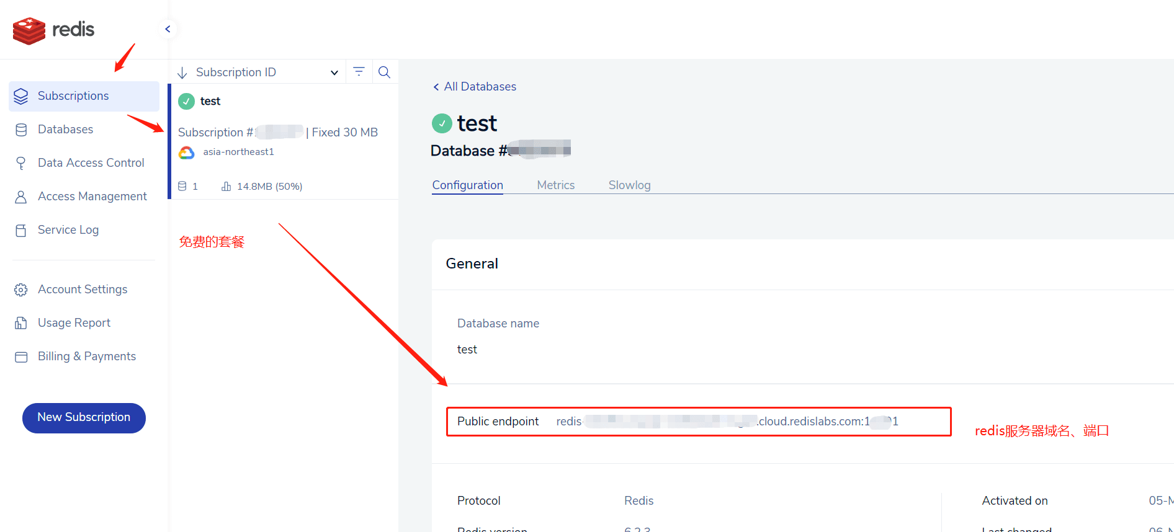Screen dimensions: 1174x532
Task: Click the green status icon beside test database title
Action: pyautogui.click(x=442, y=123)
